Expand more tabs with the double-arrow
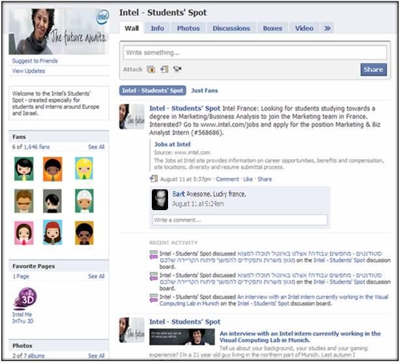The width and height of the screenshot is (400, 363). point(327,28)
